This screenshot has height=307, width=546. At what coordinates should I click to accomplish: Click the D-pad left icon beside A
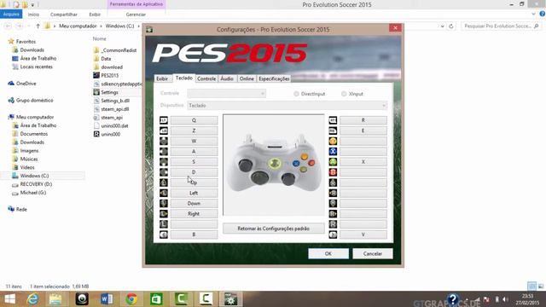click(x=163, y=152)
